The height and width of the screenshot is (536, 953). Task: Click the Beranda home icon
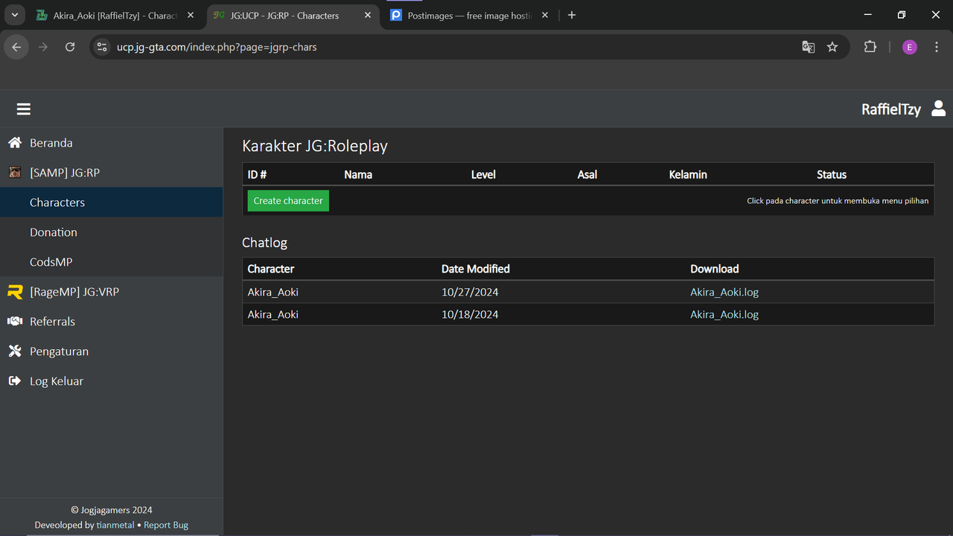(x=15, y=143)
